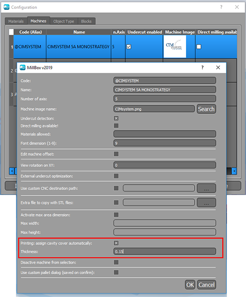The image size is (246, 297).
Task: Close the MillBox v2019 dialog
Action: [x=218, y=67]
